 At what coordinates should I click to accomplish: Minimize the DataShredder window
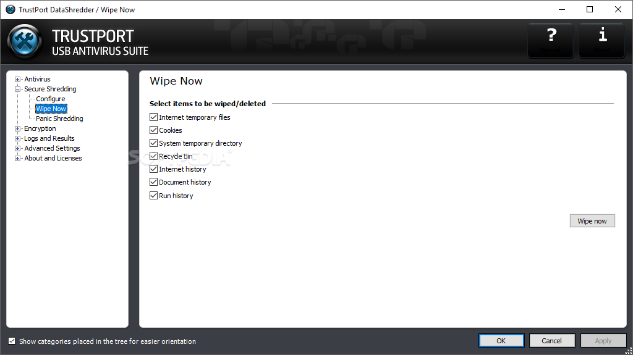[x=561, y=9]
